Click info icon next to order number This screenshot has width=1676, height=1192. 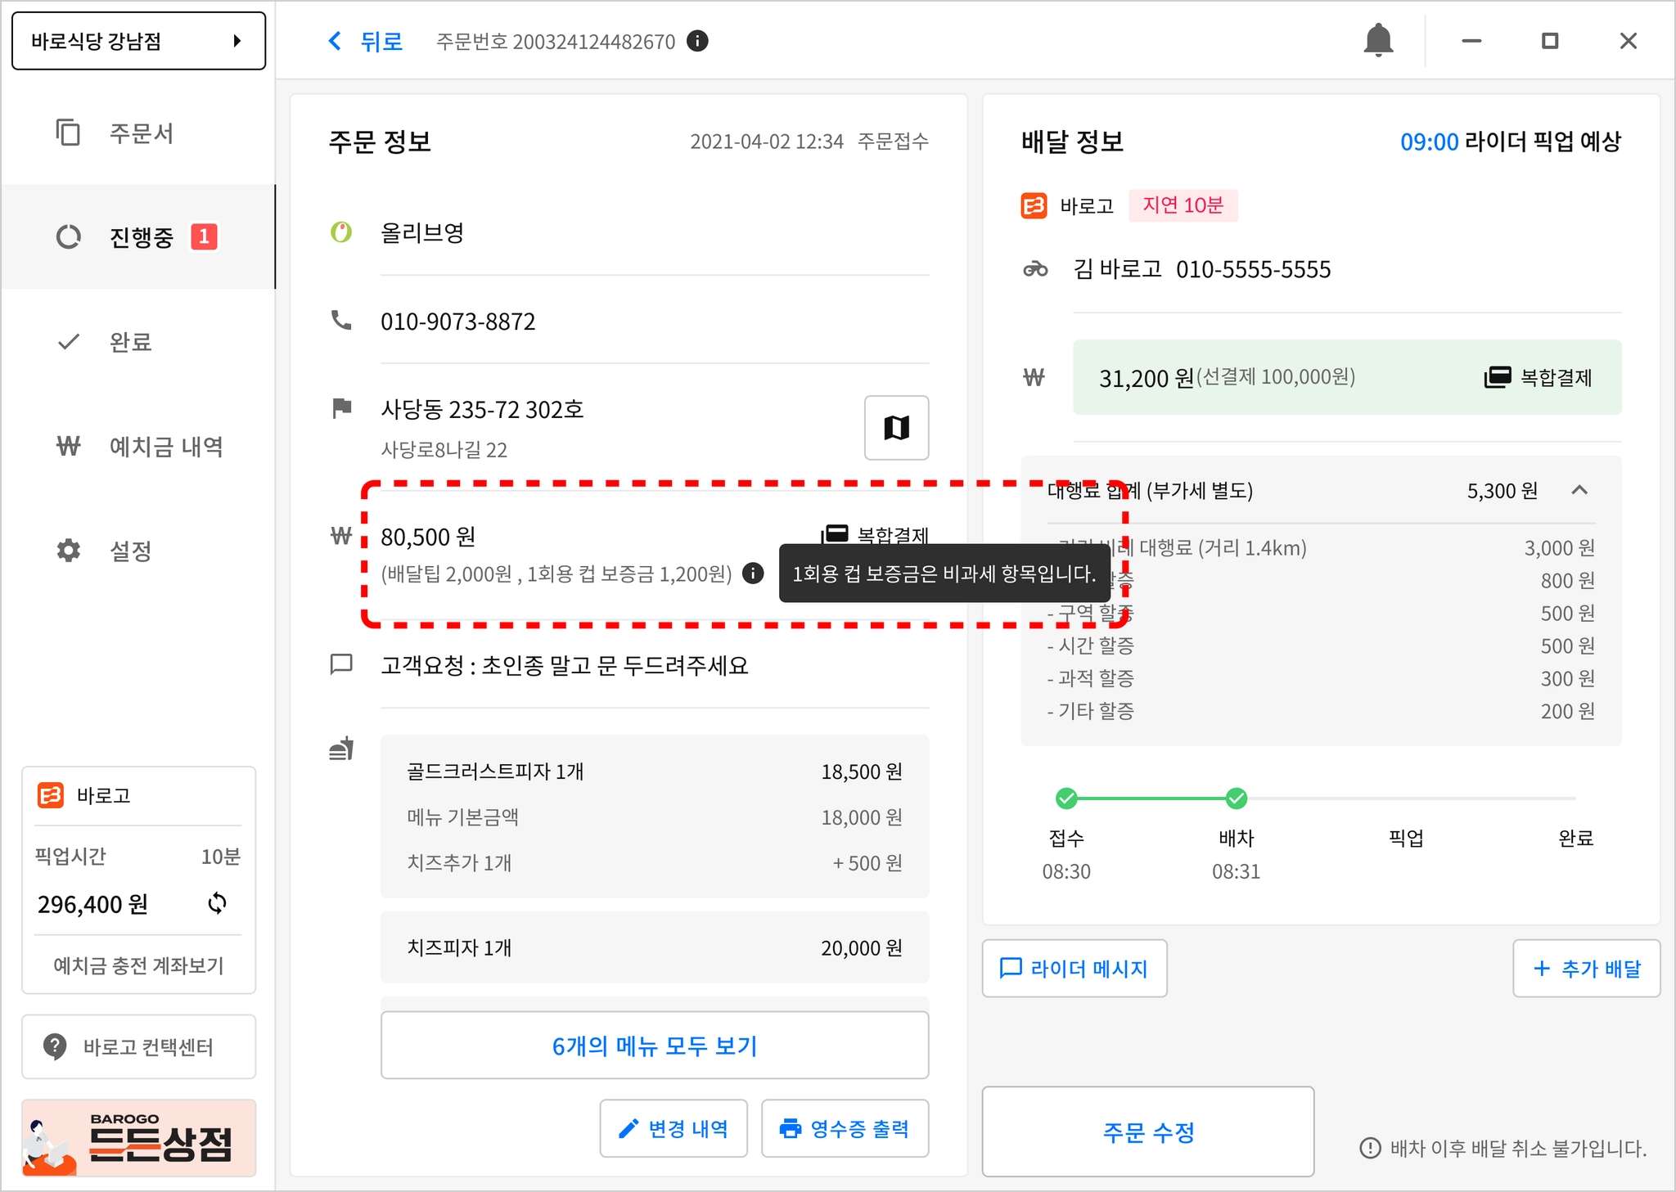697,41
